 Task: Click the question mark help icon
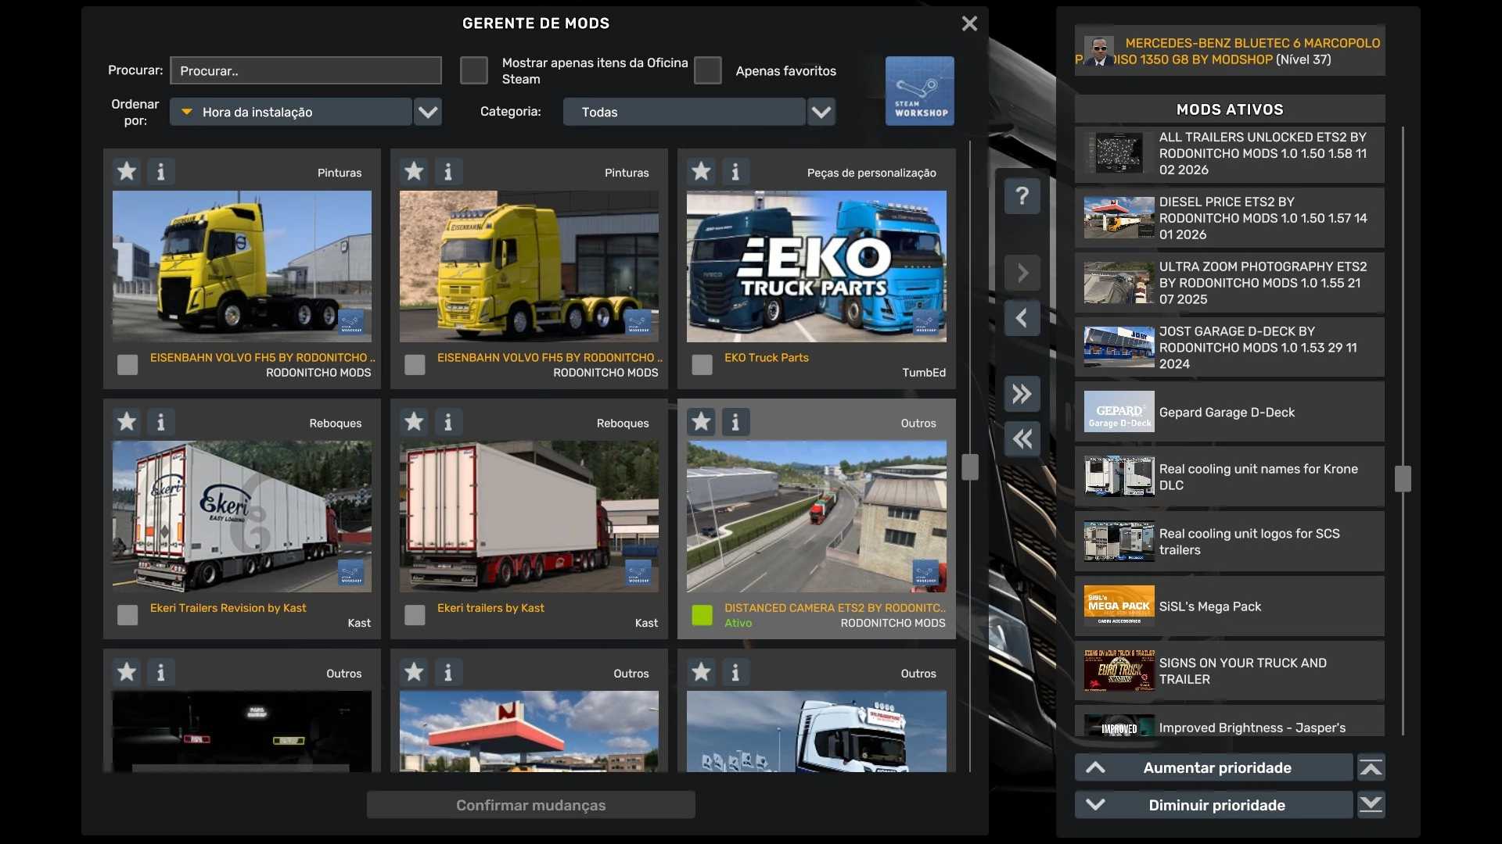pos(1022,196)
